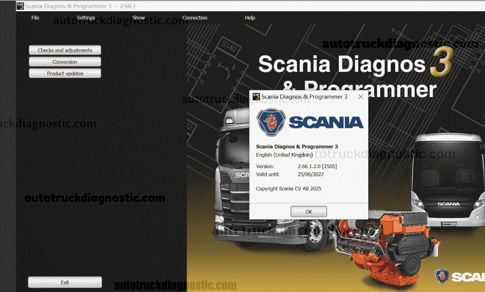Confirm the about dialog with OK
This screenshot has height=292, width=485.
pyautogui.click(x=309, y=212)
